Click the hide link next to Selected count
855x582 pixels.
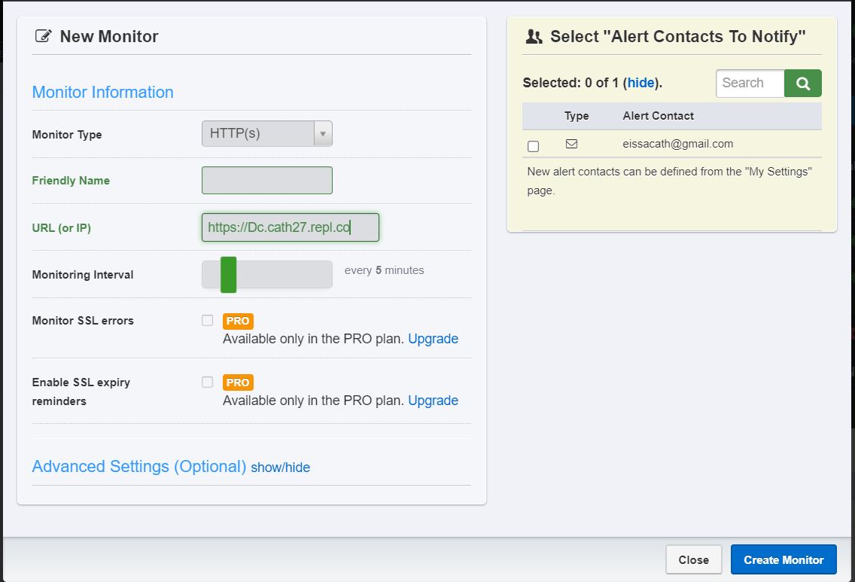[x=641, y=83]
